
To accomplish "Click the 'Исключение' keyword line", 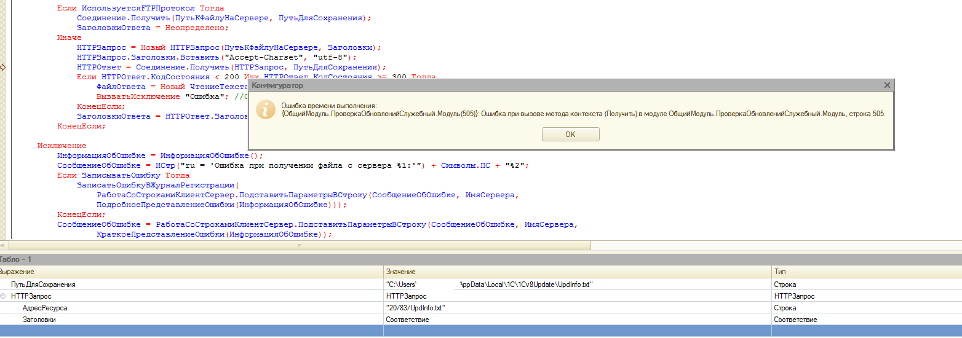I will coord(62,146).
